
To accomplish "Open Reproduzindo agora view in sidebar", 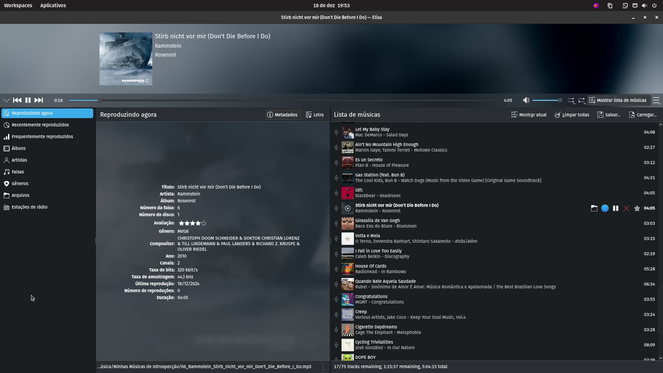I will [x=47, y=113].
